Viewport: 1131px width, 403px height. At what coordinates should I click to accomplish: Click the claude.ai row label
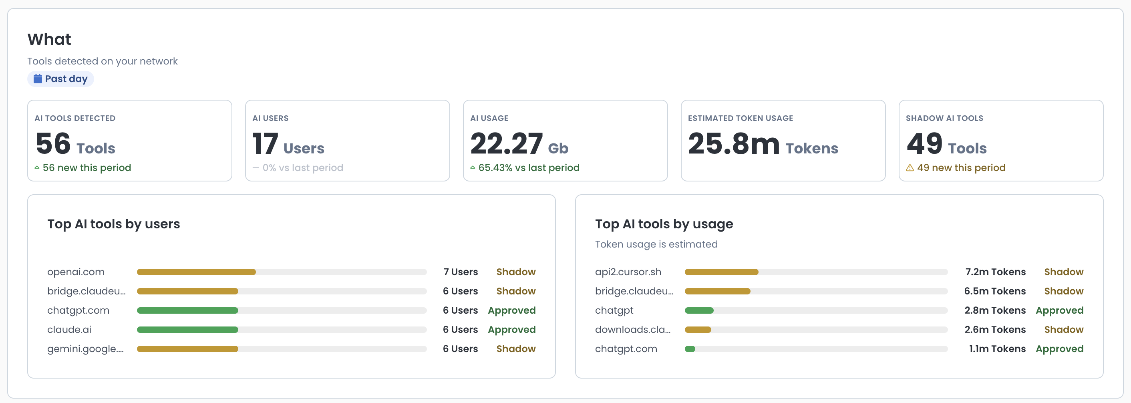[69, 330]
